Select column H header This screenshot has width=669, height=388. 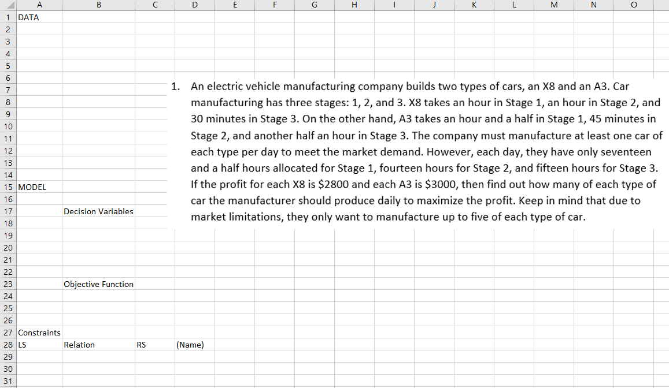tap(354, 5)
